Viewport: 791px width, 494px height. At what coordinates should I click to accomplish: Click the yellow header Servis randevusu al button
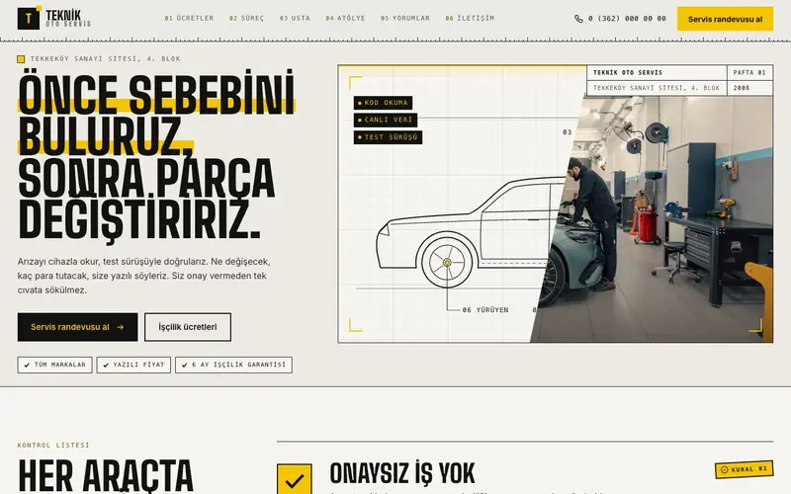[725, 19]
